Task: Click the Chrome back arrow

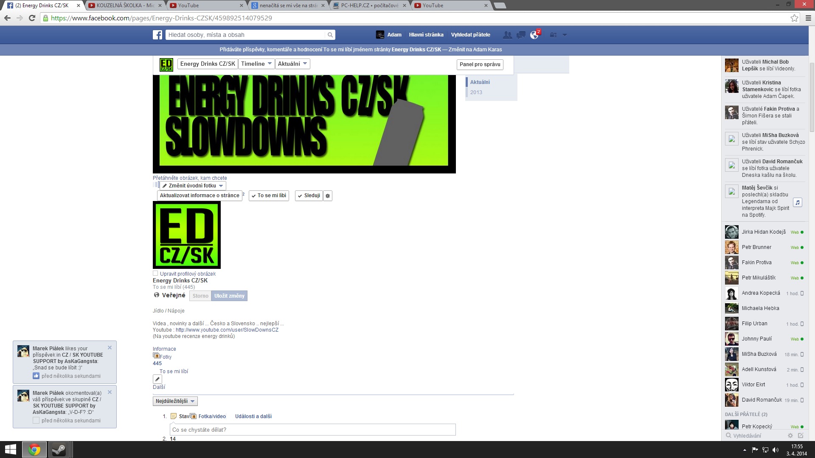Action: [7, 18]
